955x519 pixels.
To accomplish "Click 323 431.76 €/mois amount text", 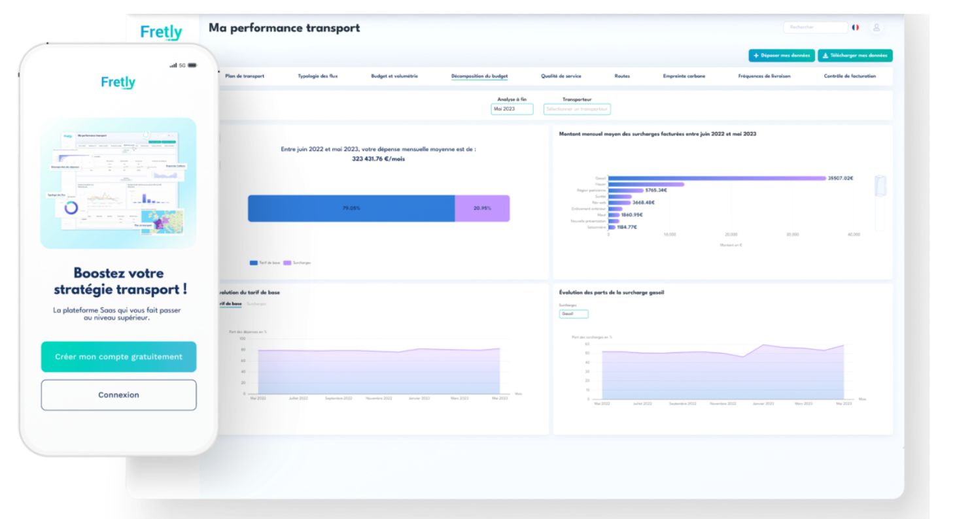I will pyautogui.click(x=378, y=158).
